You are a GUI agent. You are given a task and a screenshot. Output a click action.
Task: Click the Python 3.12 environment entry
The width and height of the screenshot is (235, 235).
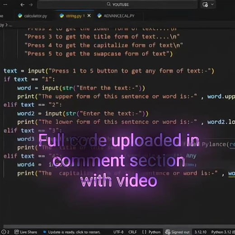[x=223, y=232]
